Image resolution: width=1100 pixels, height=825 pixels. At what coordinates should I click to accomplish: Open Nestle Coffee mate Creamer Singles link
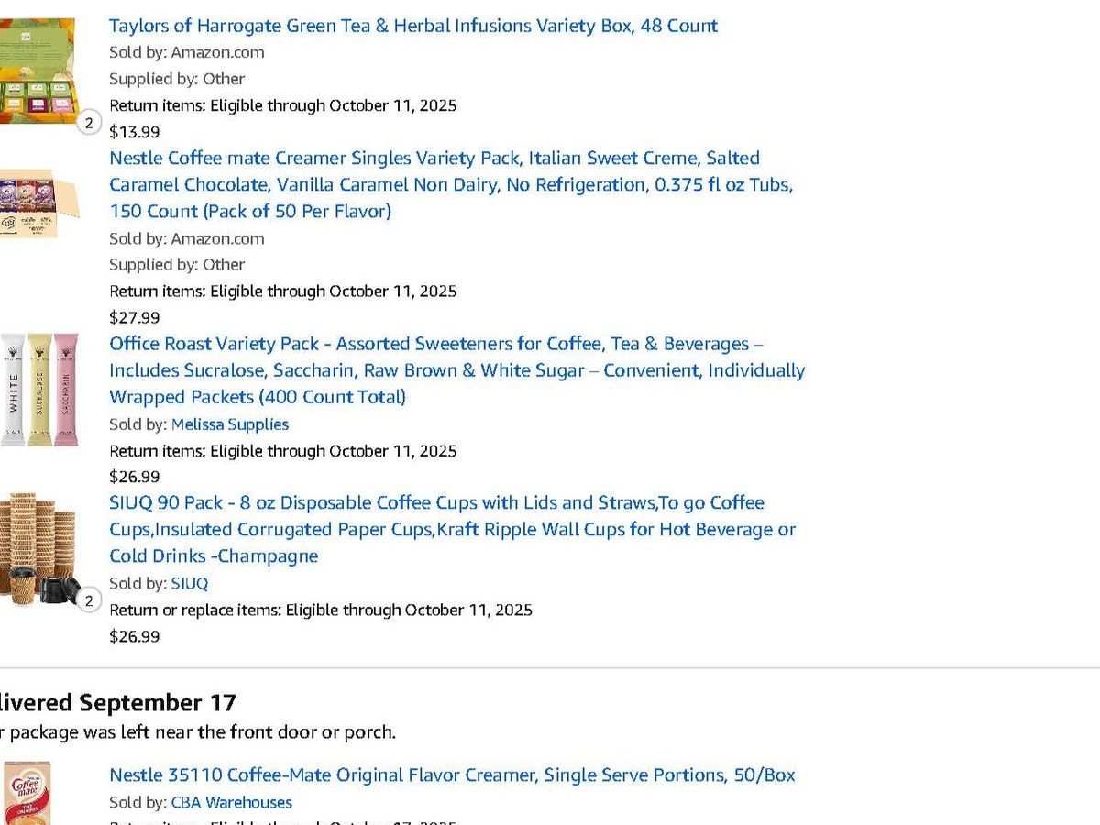(451, 184)
